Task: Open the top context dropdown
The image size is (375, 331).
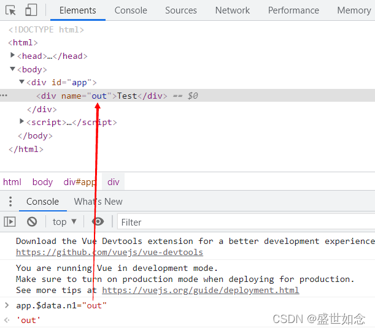Action: (64, 222)
